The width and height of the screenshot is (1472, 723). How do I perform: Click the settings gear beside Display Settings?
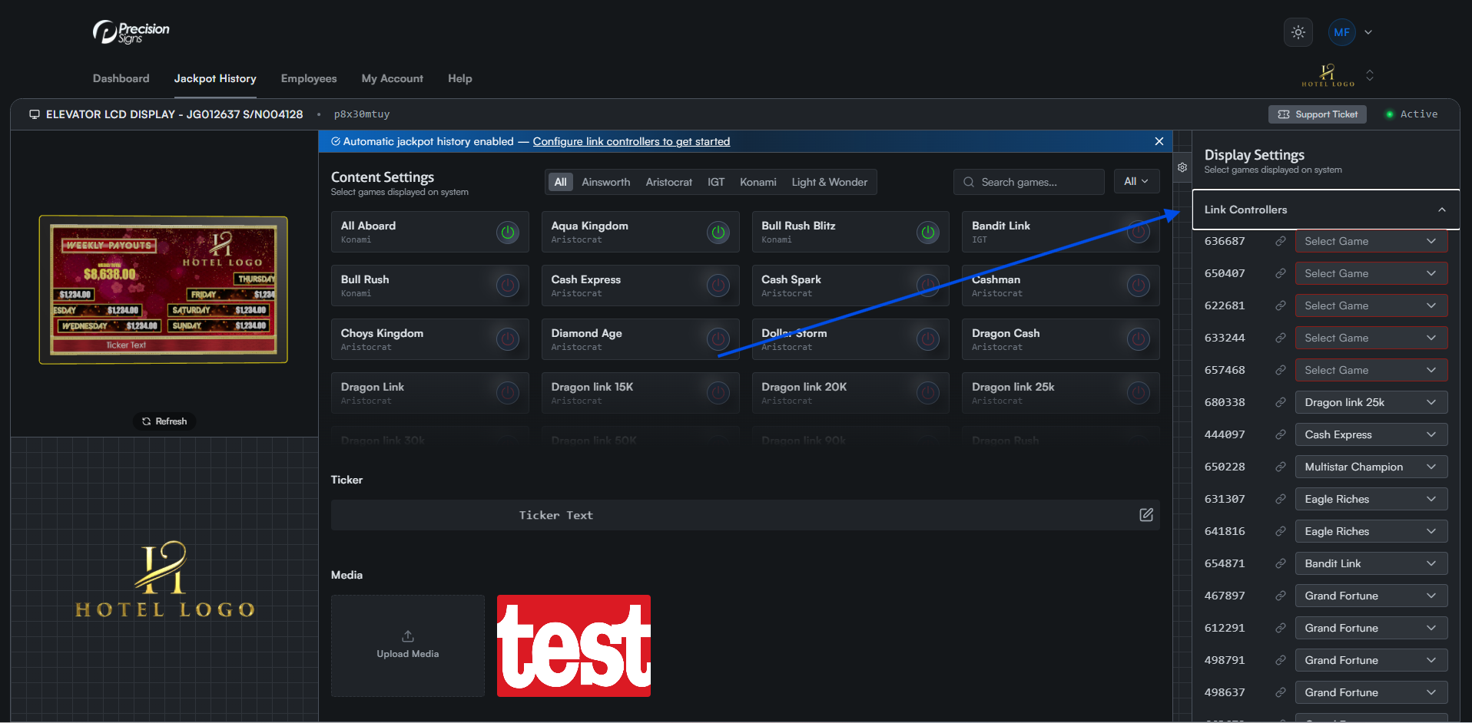click(1182, 167)
